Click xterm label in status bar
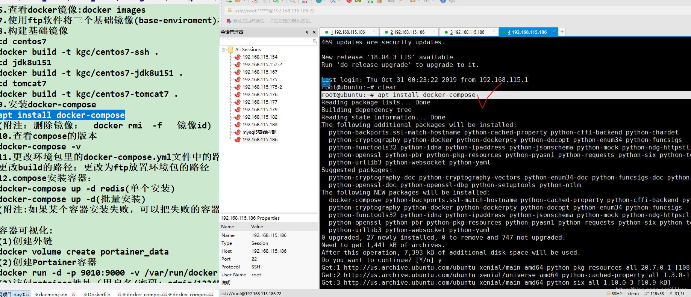Viewport: 691px width, 297px height. point(633,294)
